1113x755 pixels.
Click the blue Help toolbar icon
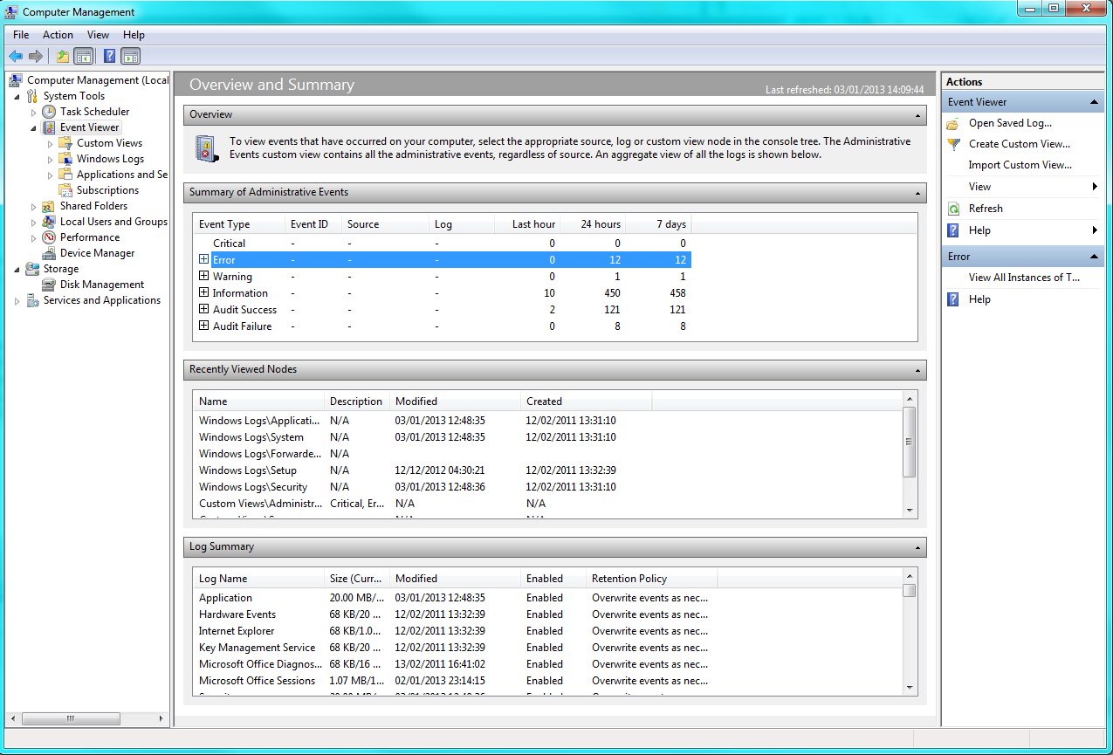110,57
